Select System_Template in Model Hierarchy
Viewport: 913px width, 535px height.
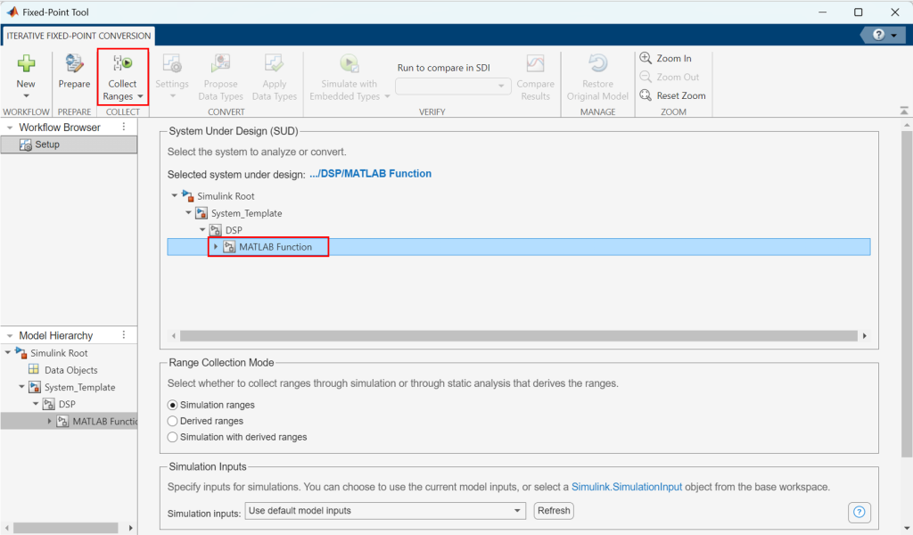[x=79, y=387]
